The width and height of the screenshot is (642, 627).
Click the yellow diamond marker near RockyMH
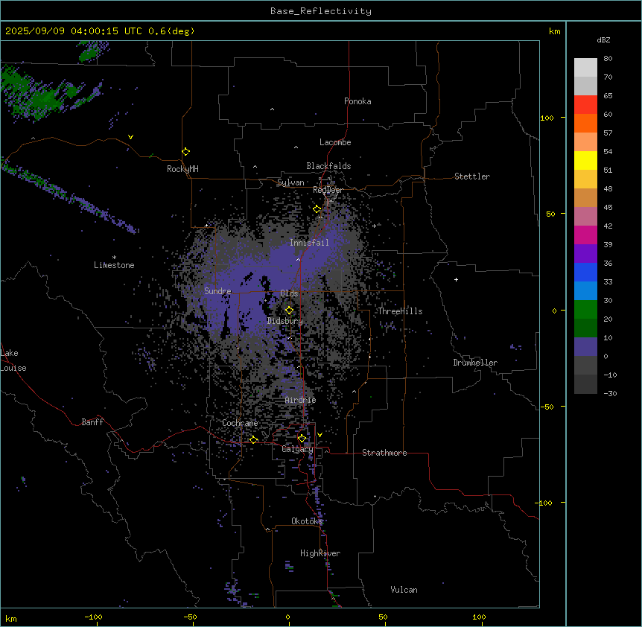point(185,152)
